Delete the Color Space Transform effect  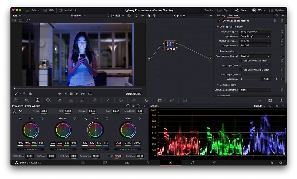(x=275, y=21)
